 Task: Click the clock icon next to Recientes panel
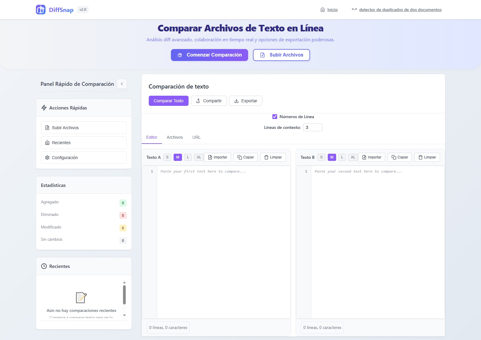pyautogui.click(x=44, y=266)
